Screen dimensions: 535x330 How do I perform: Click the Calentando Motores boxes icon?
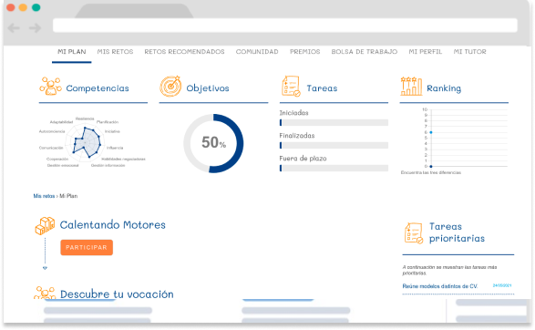[x=45, y=226]
